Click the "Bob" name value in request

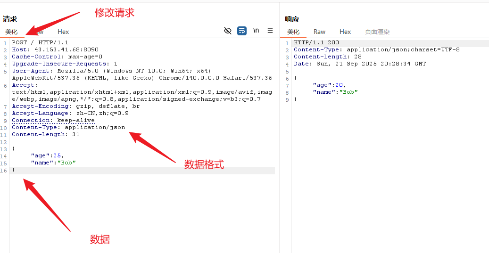[66, 163]
